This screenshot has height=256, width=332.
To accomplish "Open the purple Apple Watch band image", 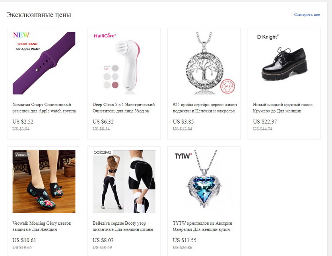I will pos(44,63).
